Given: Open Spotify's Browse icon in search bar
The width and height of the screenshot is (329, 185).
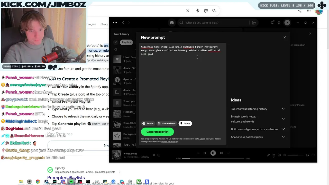Looking at the screenshot, I should 254,23.
